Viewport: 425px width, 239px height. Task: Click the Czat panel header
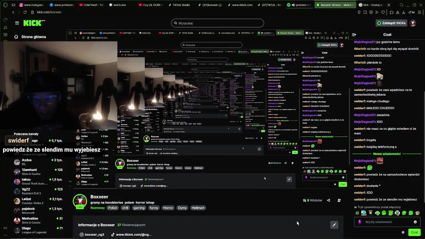click(x=387, y=35)
